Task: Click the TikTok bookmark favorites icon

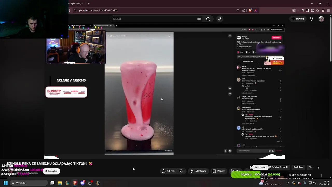Action: click(253, 52)
